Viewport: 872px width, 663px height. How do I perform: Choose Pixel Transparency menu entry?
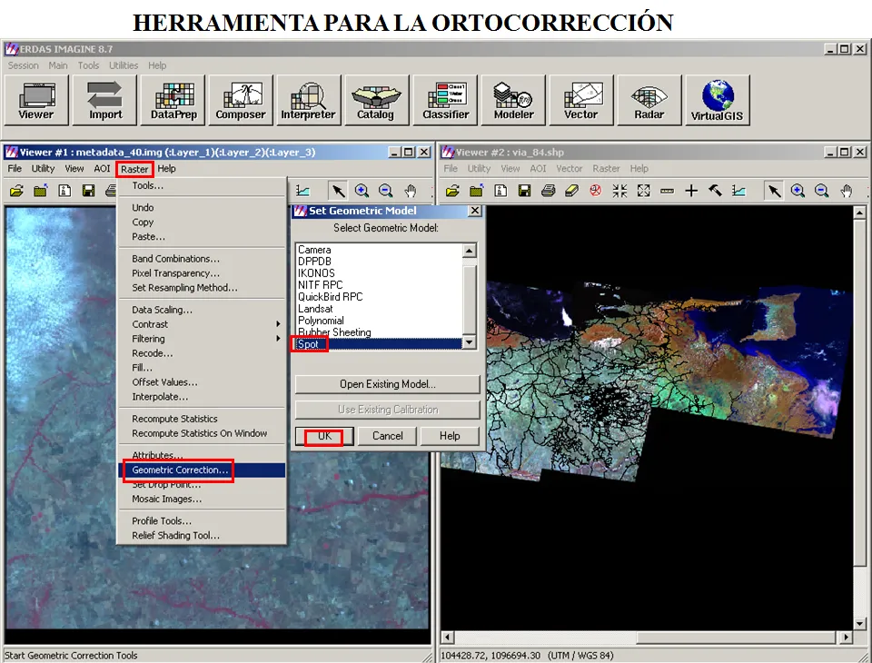click(x=202, y=273)
